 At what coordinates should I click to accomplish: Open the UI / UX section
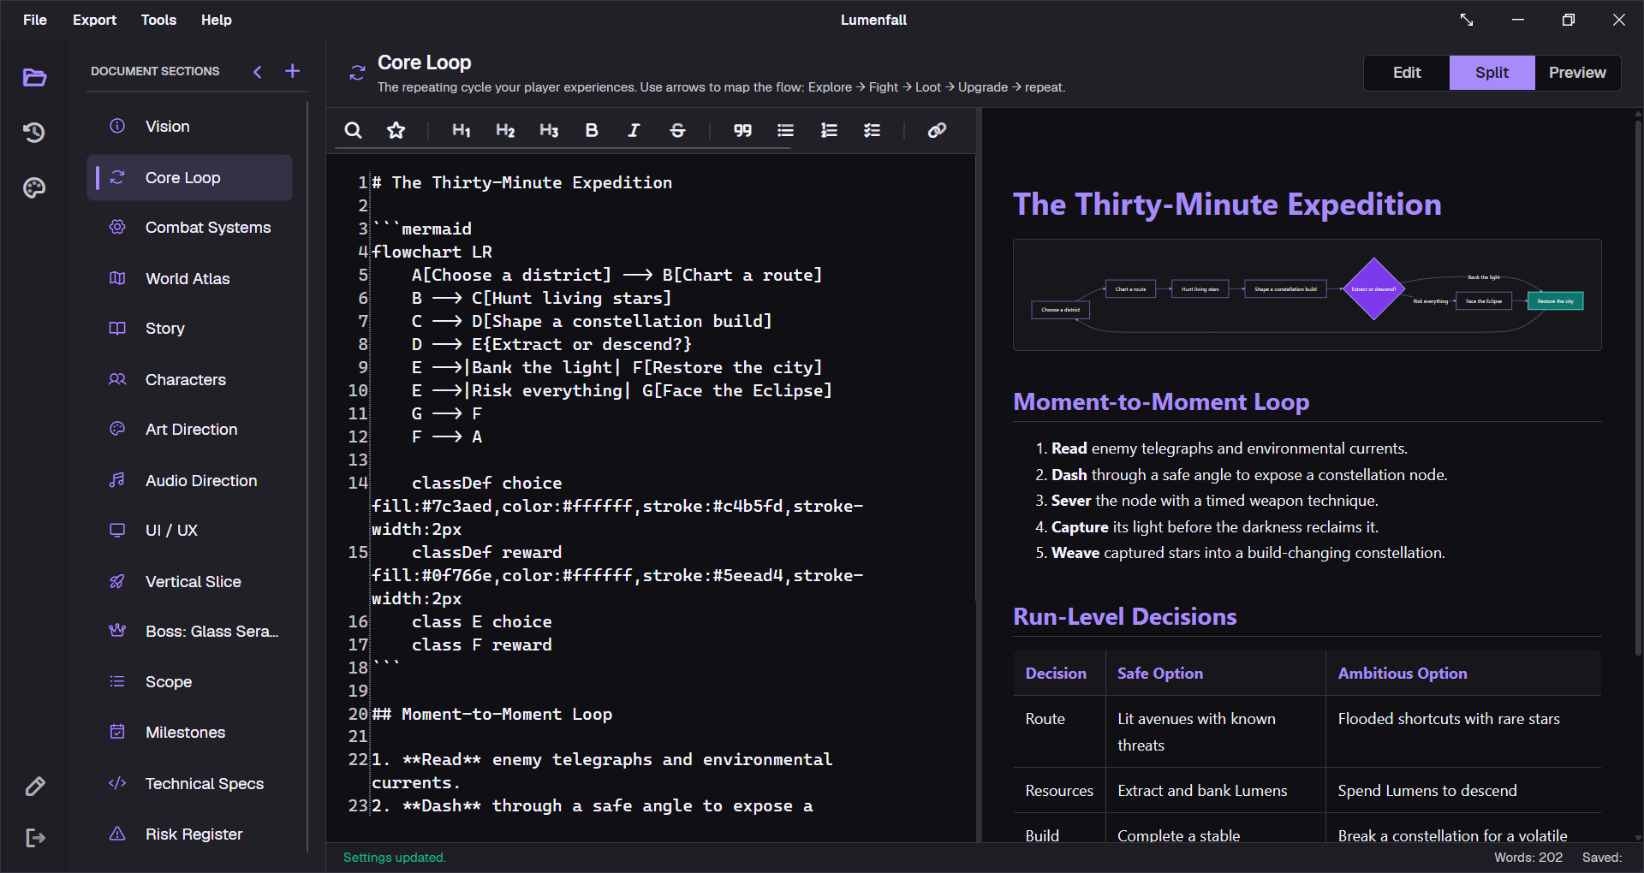[189, 531]
